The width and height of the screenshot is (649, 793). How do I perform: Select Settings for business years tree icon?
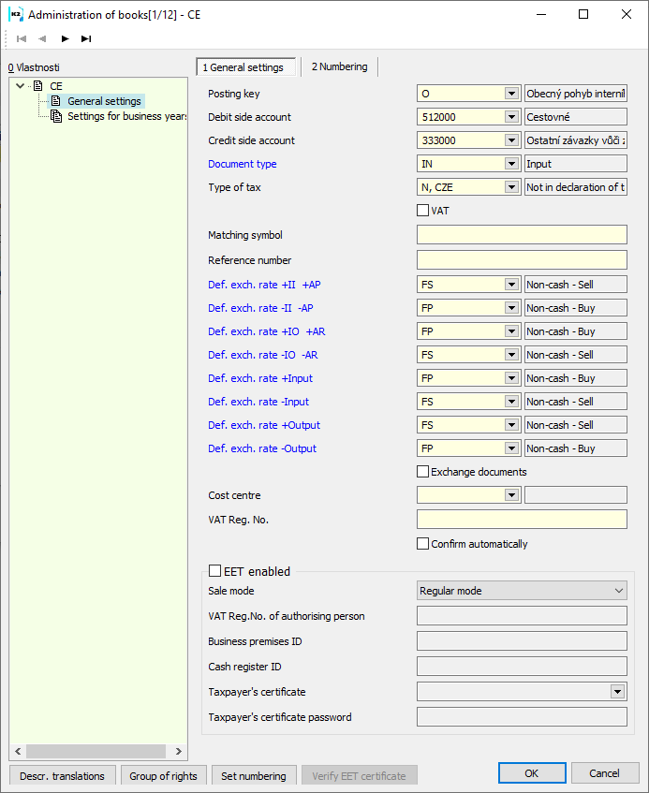click(x=56, y=116)
